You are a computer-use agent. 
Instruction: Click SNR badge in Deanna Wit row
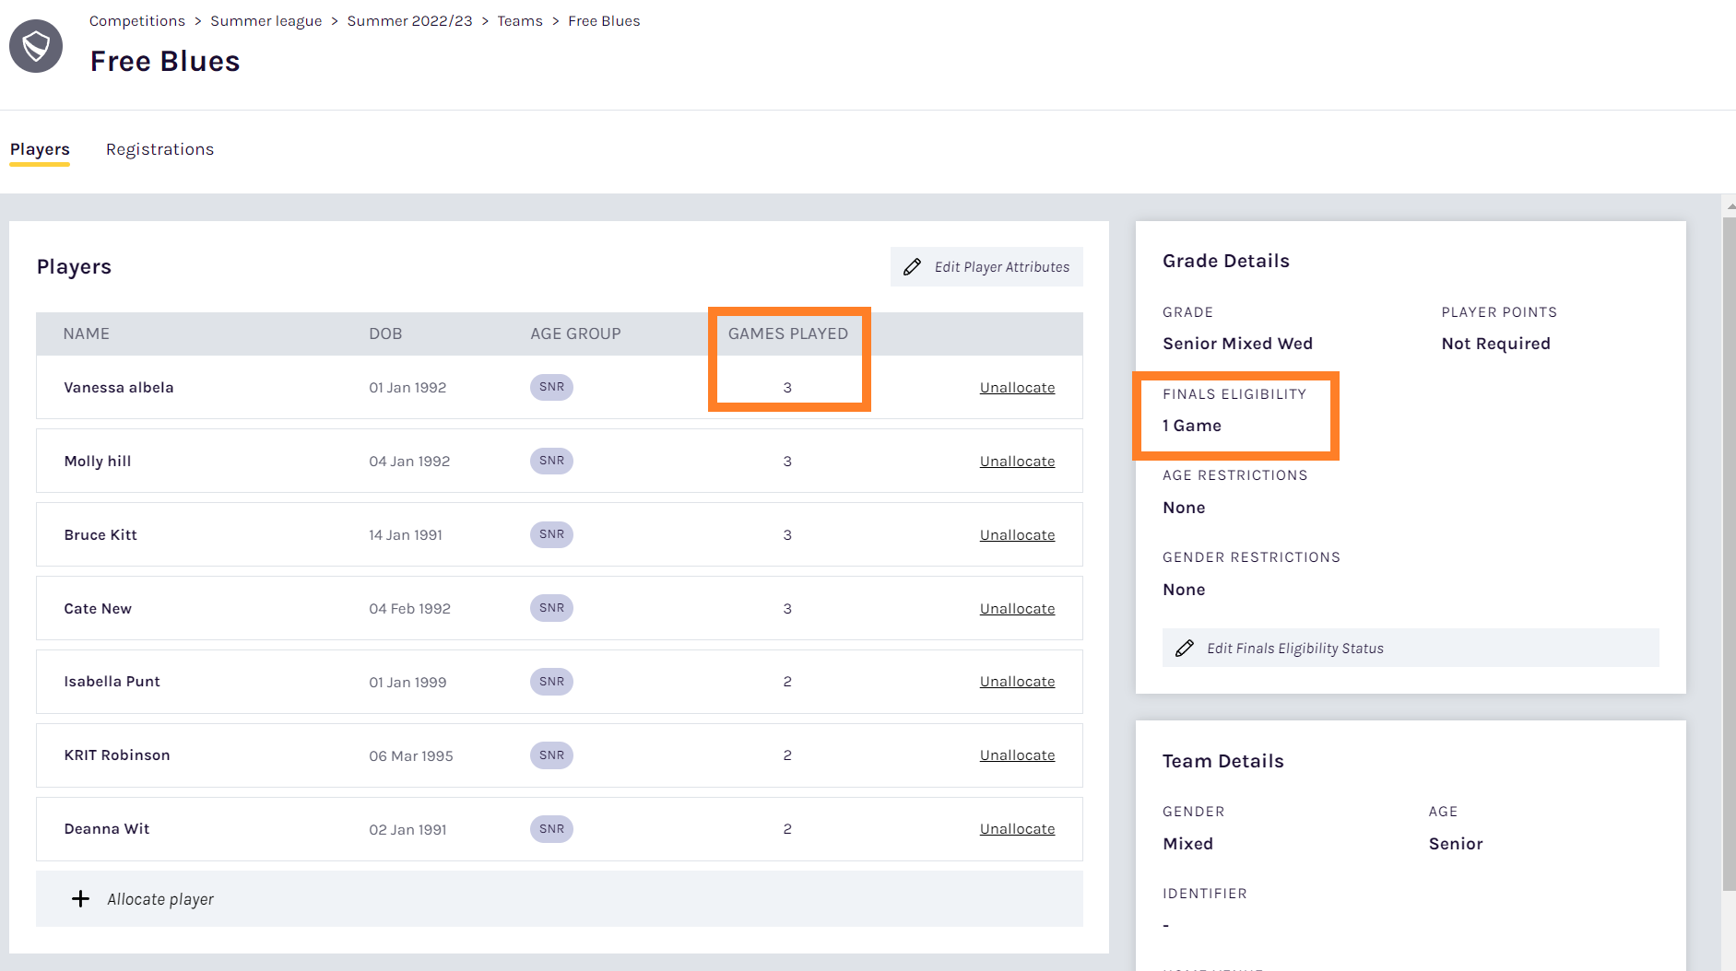tap(551, 829)
